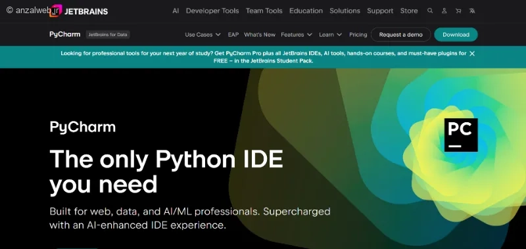Dismiss the Student Pack banner
This screenshot has width=526, height=249.
472,54
